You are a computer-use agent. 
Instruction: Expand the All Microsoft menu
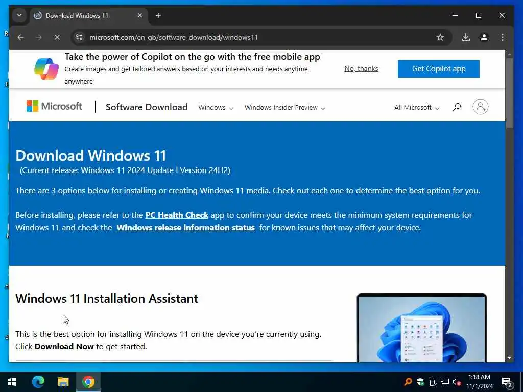pos(417,107)
